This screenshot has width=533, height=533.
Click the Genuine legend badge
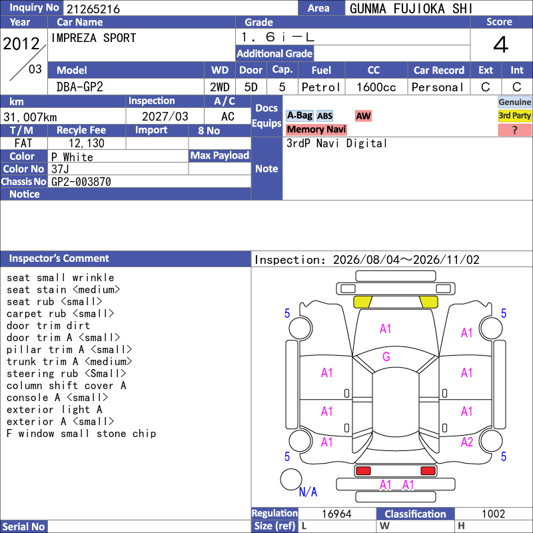[514, 102]
